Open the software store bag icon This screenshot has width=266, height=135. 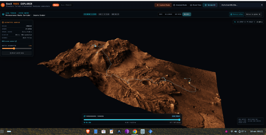(103, 131)
